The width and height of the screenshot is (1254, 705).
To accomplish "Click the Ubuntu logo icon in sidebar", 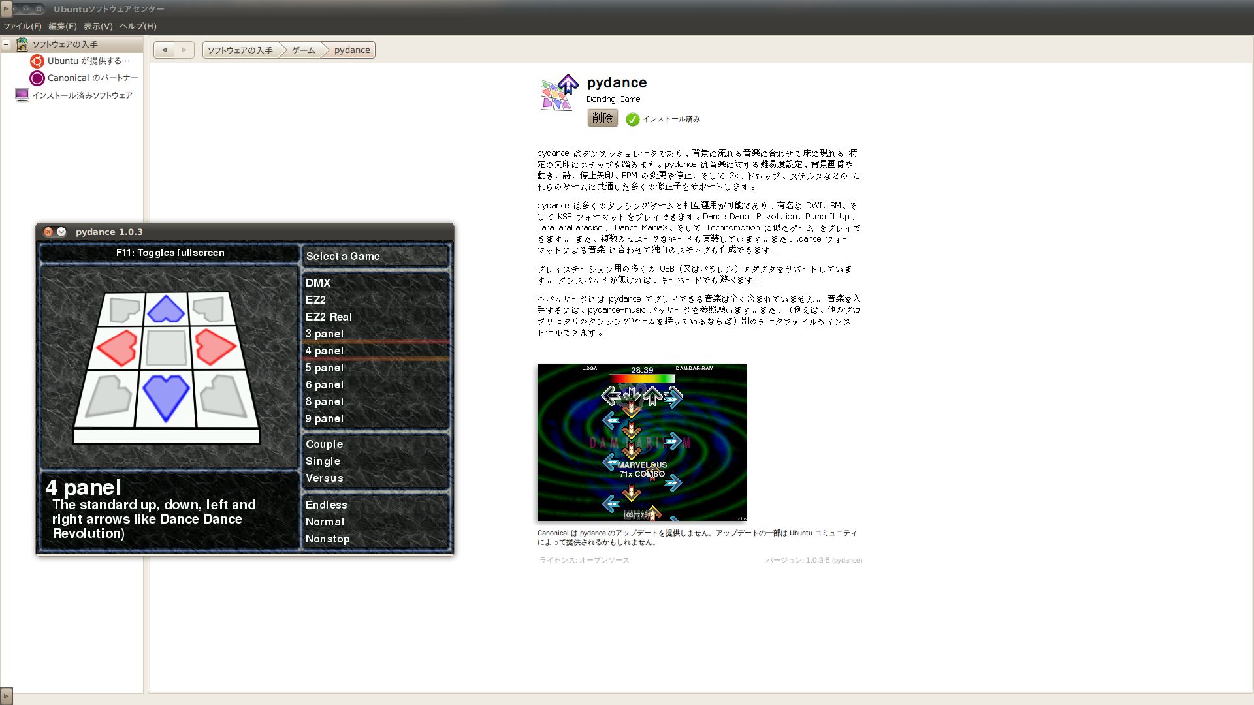I will click(37, 61).
